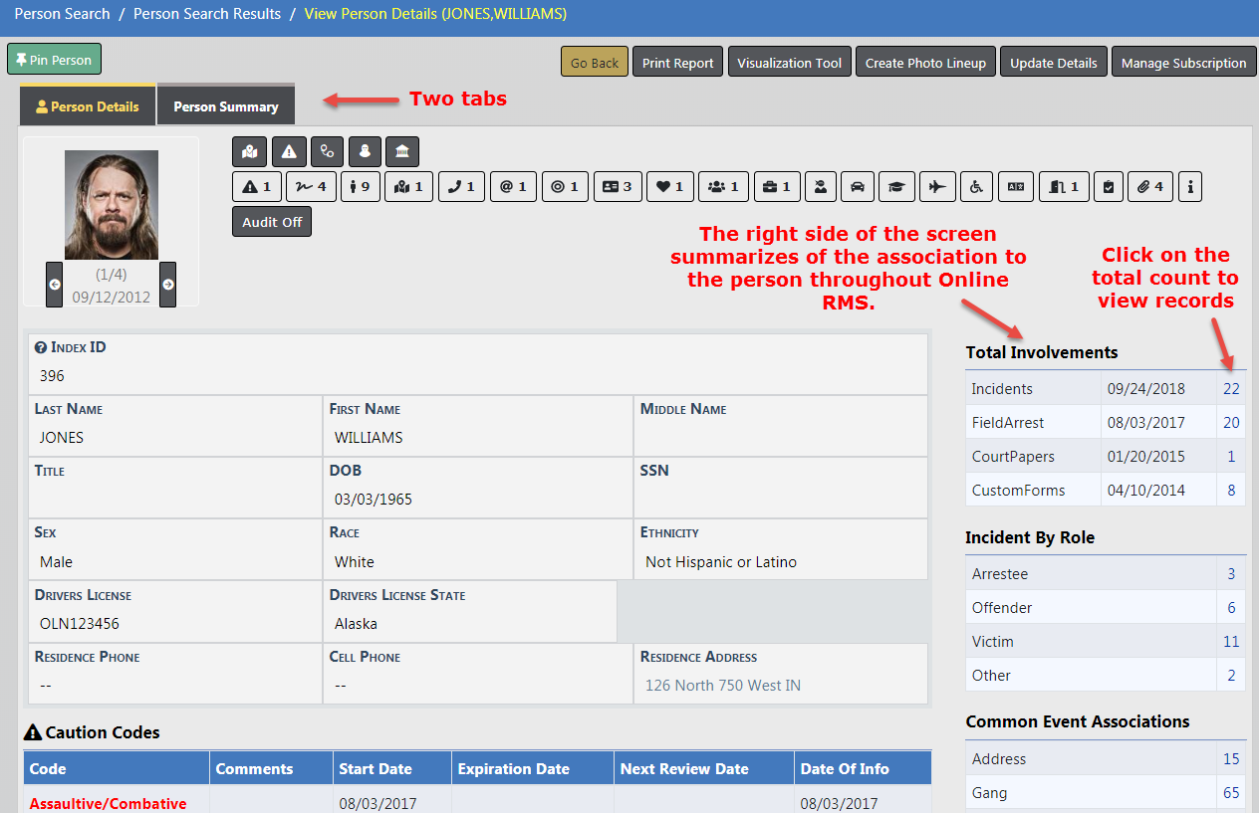Click the bank building icon button

401,151
